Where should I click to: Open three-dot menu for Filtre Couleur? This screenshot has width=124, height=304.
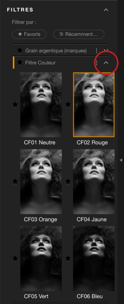tap(97, 63)
